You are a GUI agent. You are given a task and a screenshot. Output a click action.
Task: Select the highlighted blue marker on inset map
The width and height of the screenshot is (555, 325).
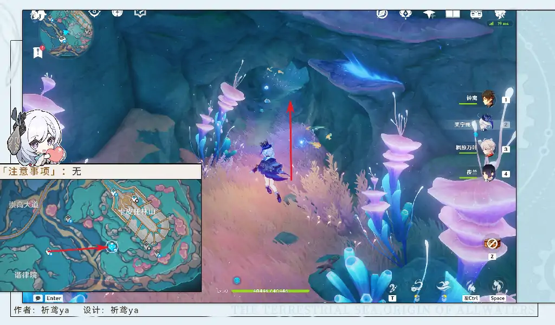point(112,246)
